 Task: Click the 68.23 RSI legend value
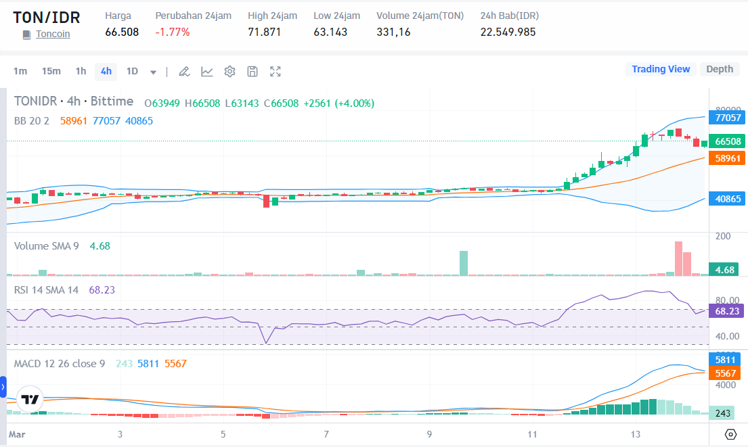102,290
